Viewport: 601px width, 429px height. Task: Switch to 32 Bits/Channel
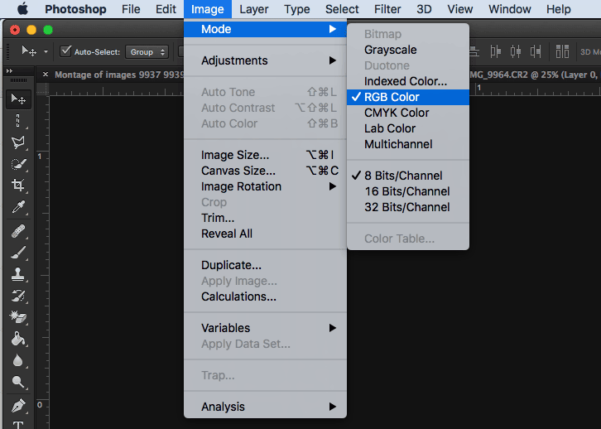click(x=408, y=207)
